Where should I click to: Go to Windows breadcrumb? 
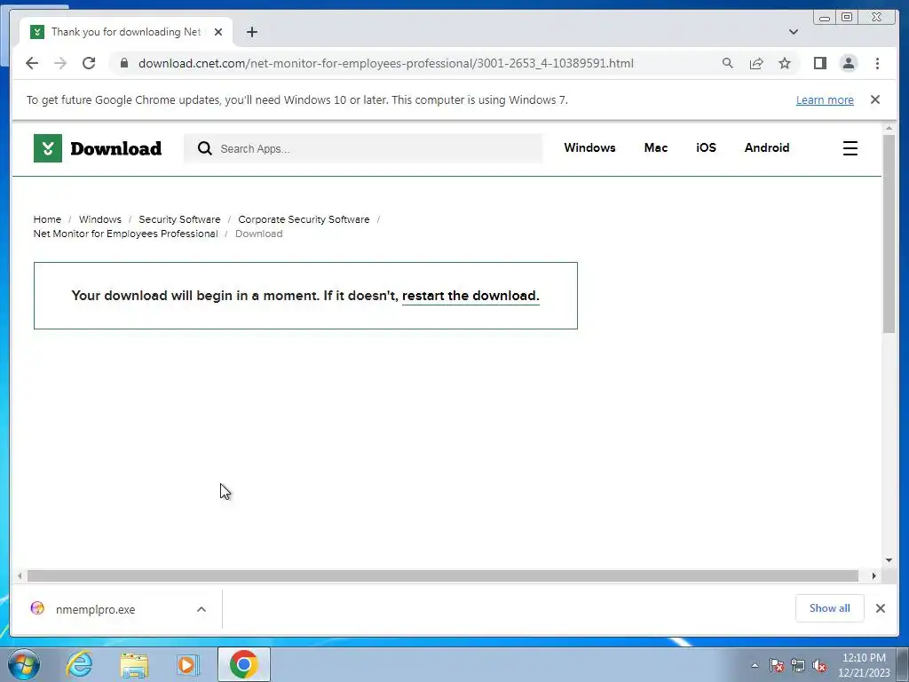[x=99, y=219]
